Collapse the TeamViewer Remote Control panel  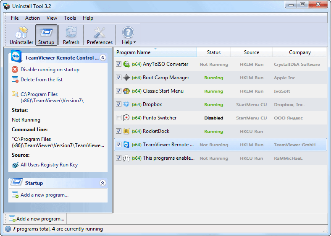coord(103,57)
